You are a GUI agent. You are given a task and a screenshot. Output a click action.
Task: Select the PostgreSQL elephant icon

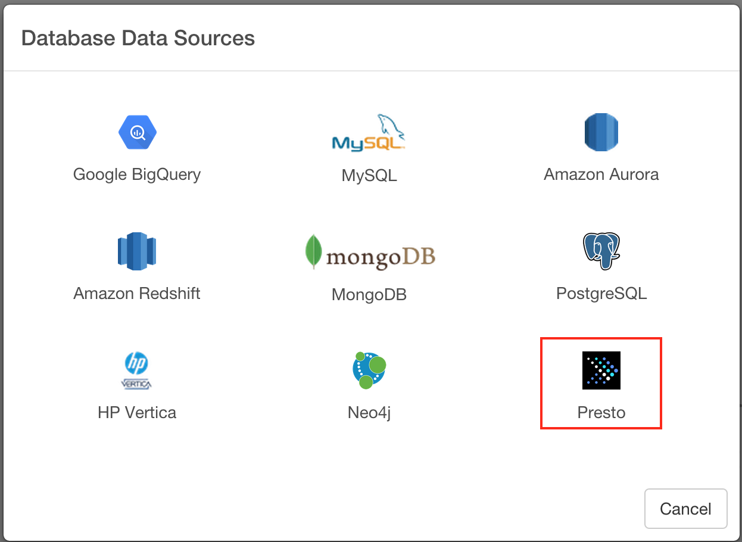point(601,251)
